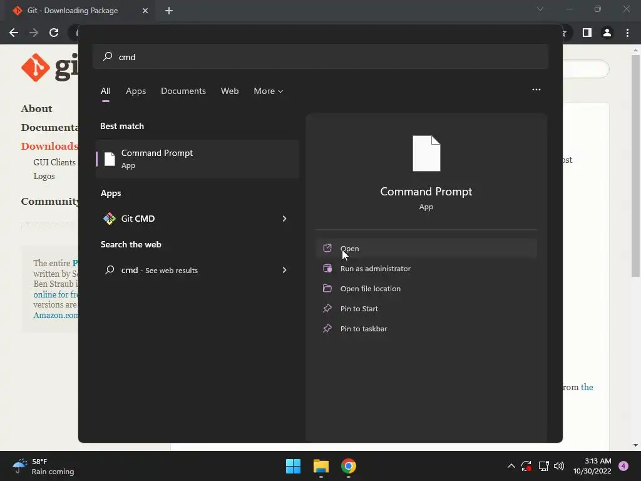
Task: Open the clock showing 3:13 AM
Action: [592, 466]
